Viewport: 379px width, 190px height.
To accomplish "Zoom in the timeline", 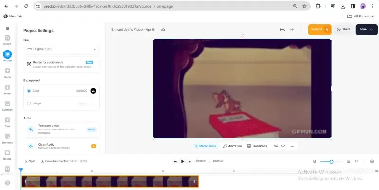I will pos(348,161).
